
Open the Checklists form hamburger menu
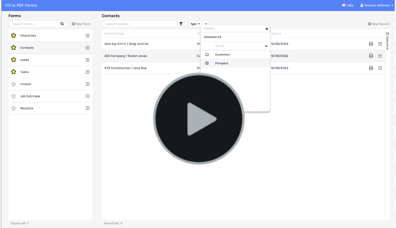88,36
